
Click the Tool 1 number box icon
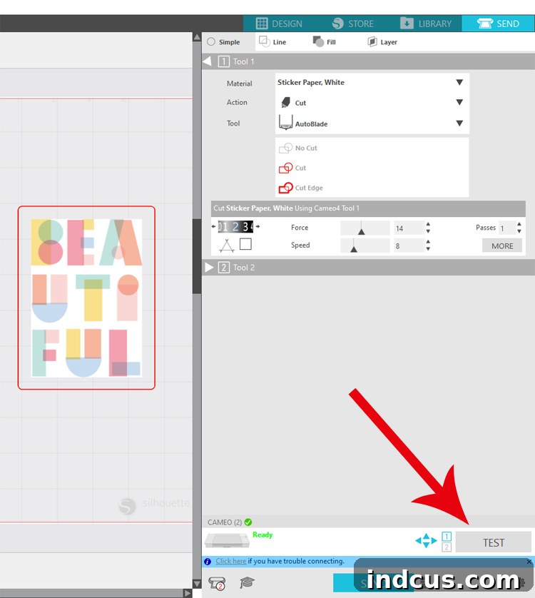(x=224, y=61)
